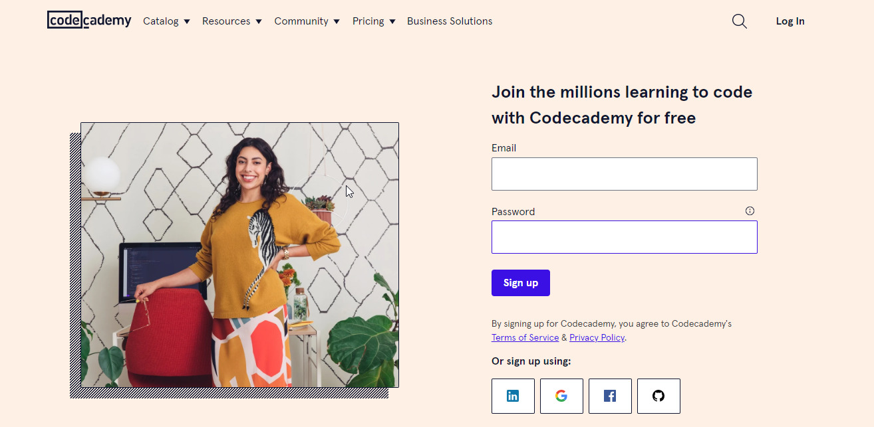This screenshot has height=427, width=874.
Task: Click the password requirements info icon
Action: click(750, 211)
